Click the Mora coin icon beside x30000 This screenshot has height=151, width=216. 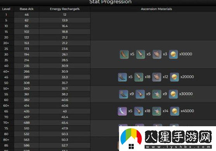[x=173, y=94]
